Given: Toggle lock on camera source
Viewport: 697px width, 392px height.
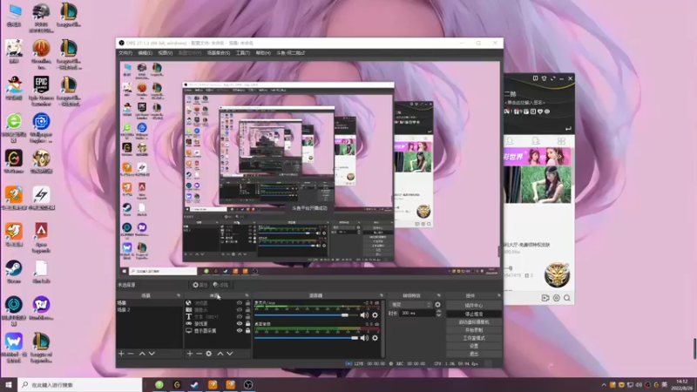Looking at the screenshot, I should [x=247, y=310].
